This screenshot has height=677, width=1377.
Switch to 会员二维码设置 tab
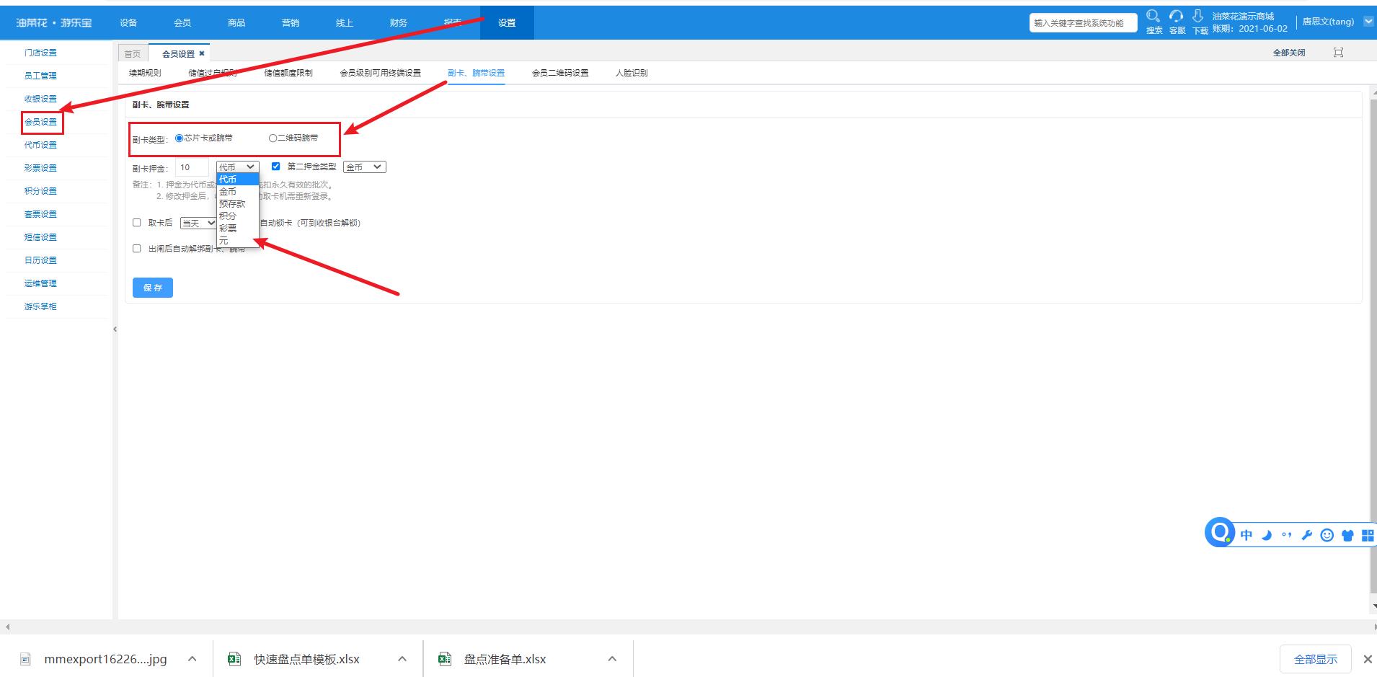[560, 73]
